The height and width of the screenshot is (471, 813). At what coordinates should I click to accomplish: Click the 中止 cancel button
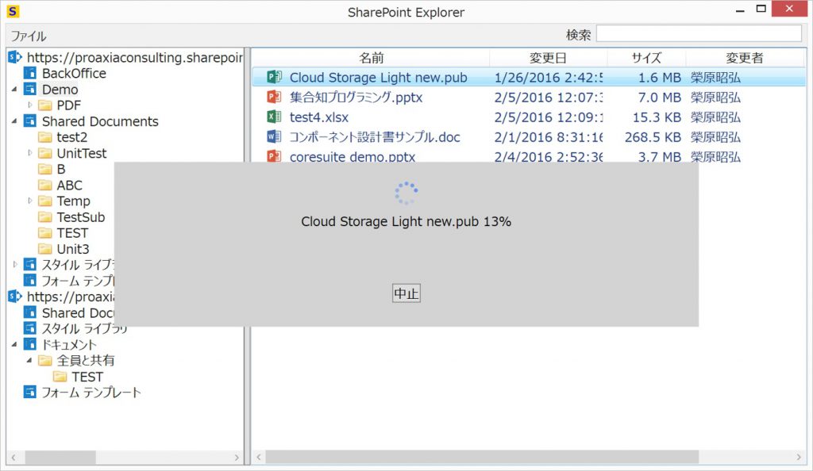click(x=406, y=293)
